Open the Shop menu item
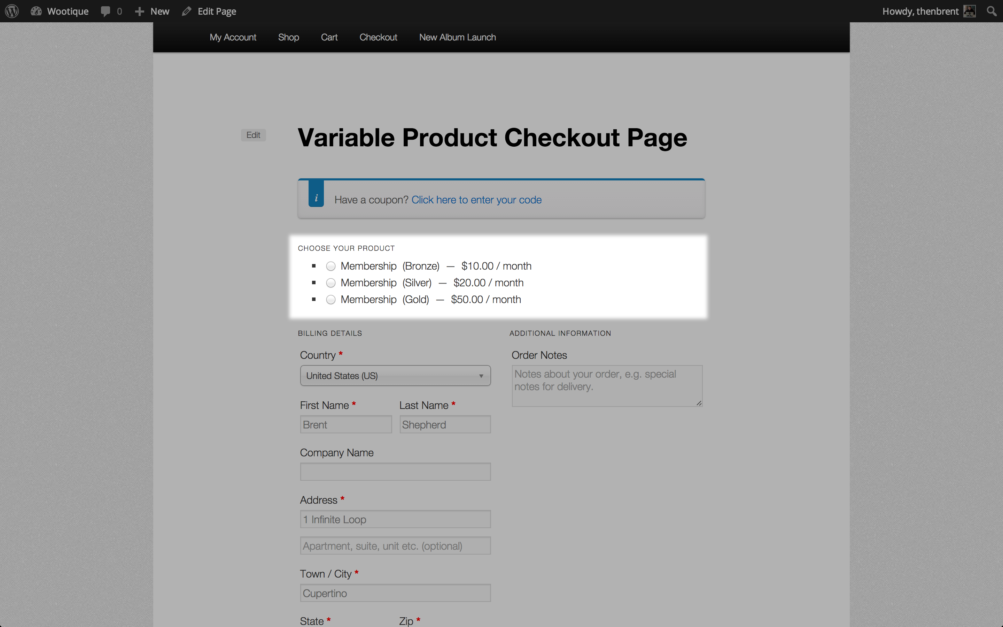 coord(288,37)
